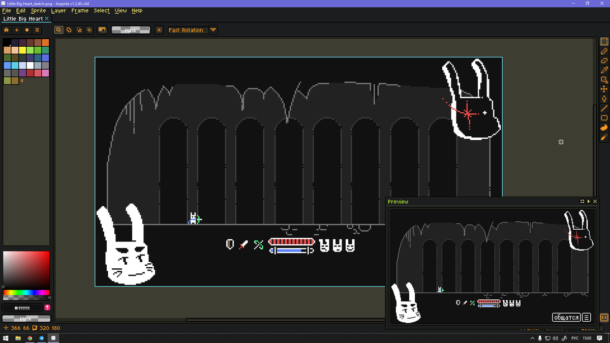Click the color warning exclamation icon

pyautogui.click(x=47, y=308)
